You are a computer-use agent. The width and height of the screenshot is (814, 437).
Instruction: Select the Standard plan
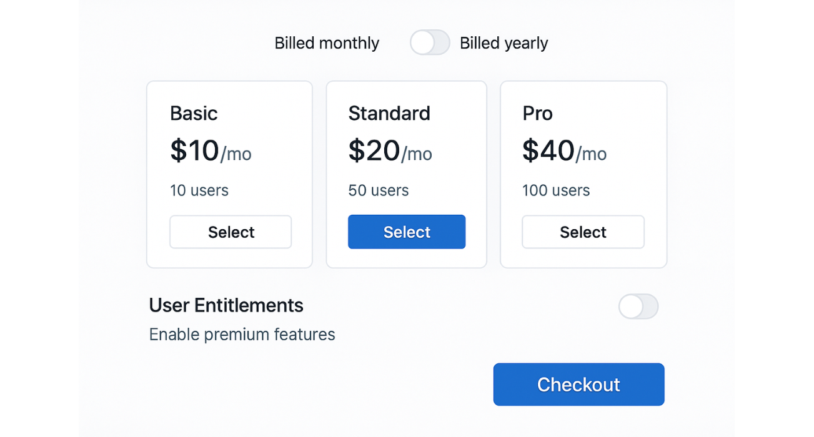coord(406,232)
